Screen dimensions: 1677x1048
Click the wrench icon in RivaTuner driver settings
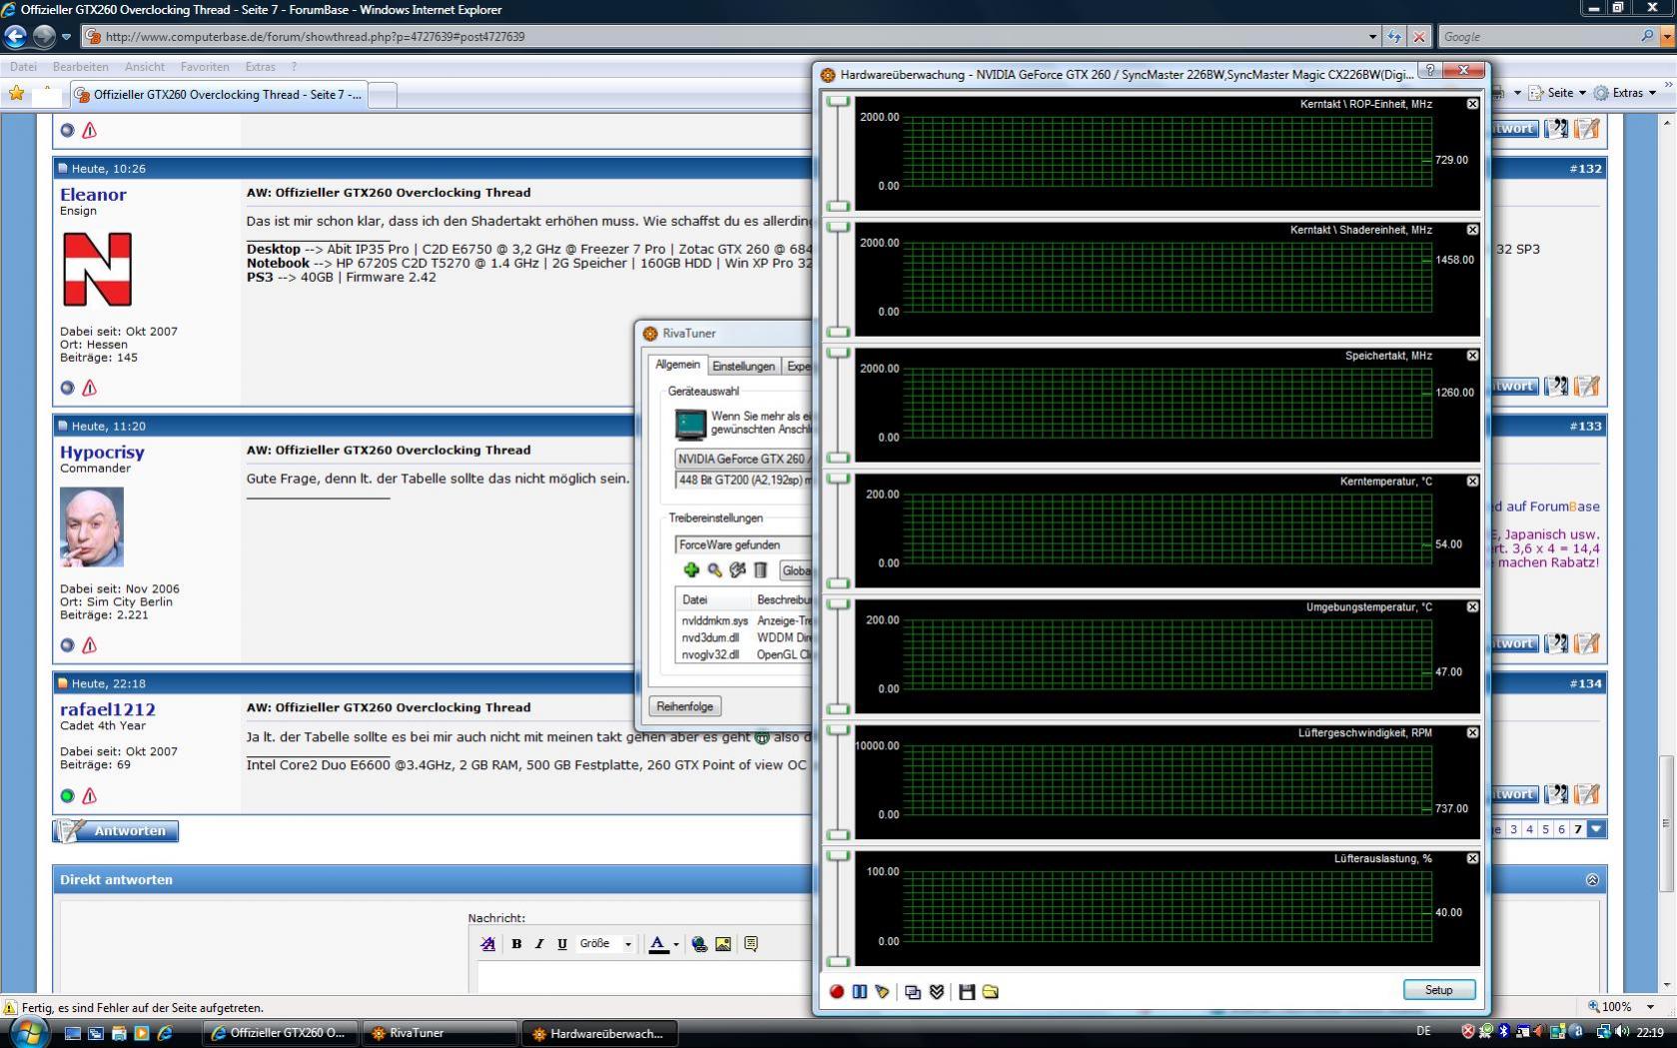click(737, 569)
